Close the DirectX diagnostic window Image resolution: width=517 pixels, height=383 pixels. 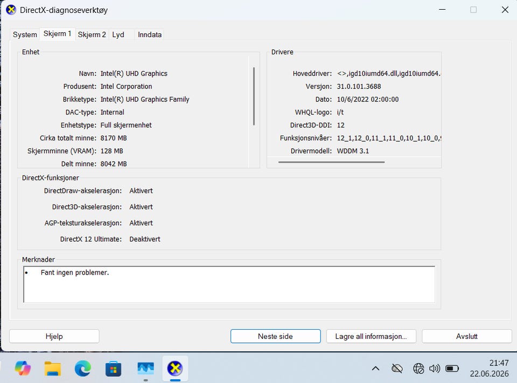[x=505, y=10]
